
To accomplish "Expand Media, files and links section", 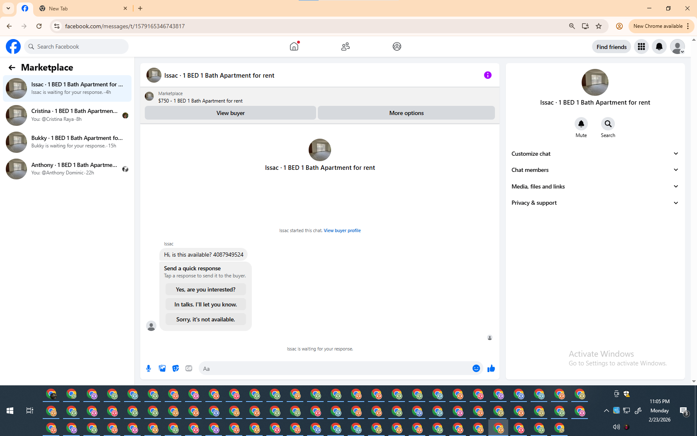I will 595,186.
